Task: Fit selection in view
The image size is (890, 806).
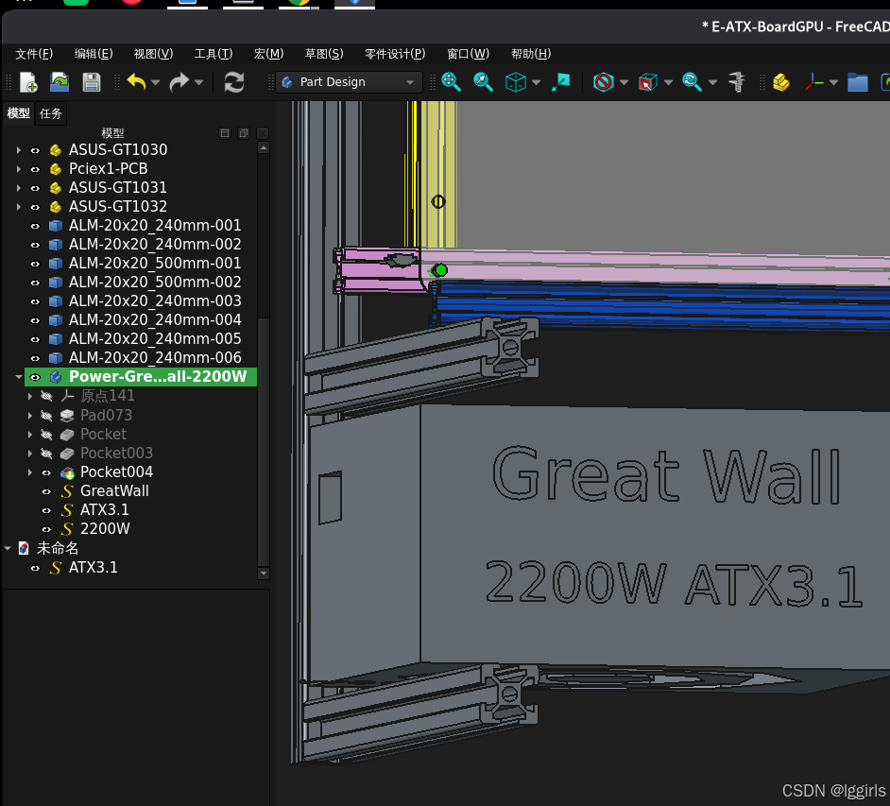Action: pos(483,82)
